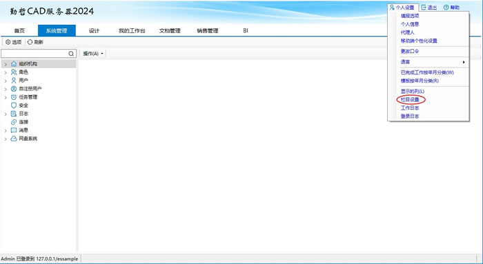Click the 退出 logout icon at top right
483x264 pixels.
pos(424,8)
